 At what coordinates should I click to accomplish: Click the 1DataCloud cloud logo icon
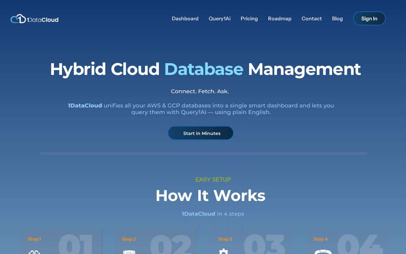pyautogui.click(x=18, y=19)
